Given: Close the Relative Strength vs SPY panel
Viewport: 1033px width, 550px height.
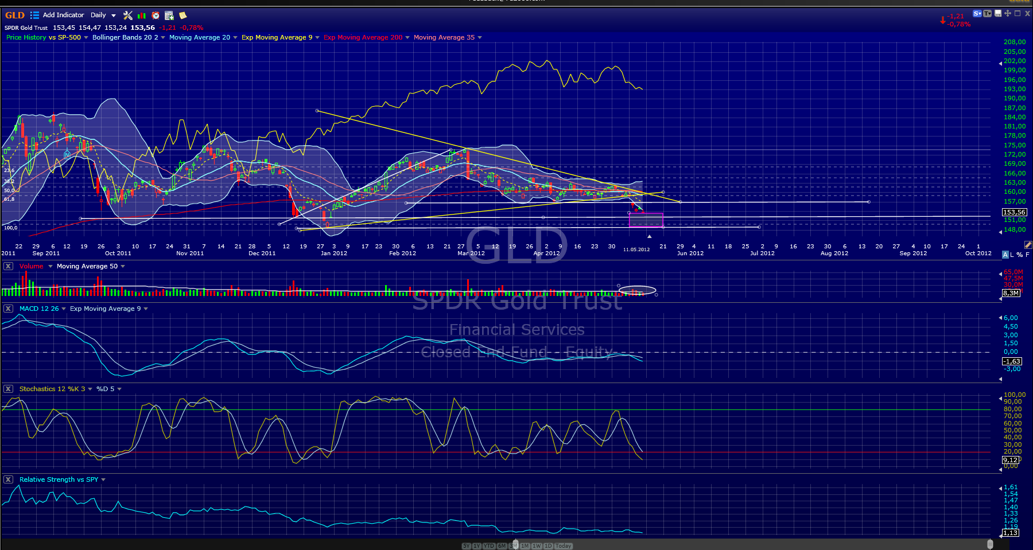Looking at the screenshot, I should pos(8,479).
